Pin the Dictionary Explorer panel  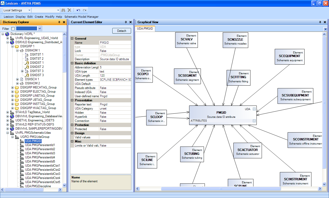point(59,22)
